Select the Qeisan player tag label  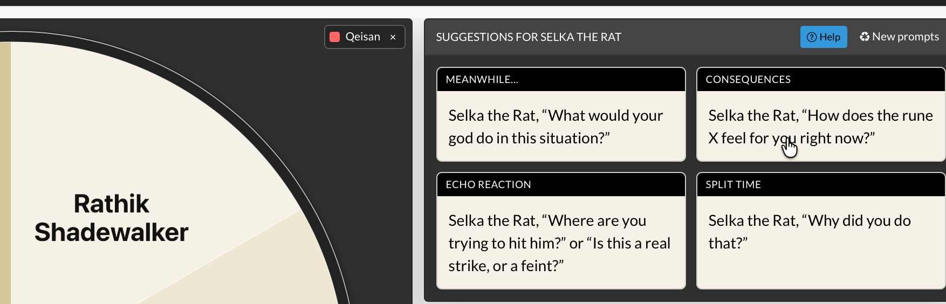click(x=362, y=37)
